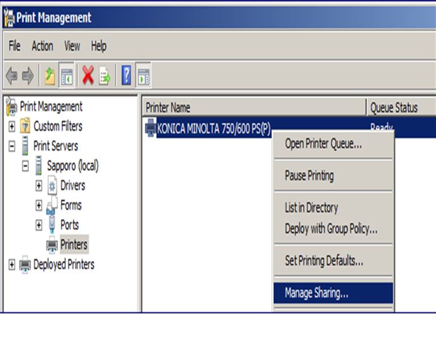Select the Ports tree item
Screen dimensions: 436x342
pyautogui.click(x=70, y=225)
